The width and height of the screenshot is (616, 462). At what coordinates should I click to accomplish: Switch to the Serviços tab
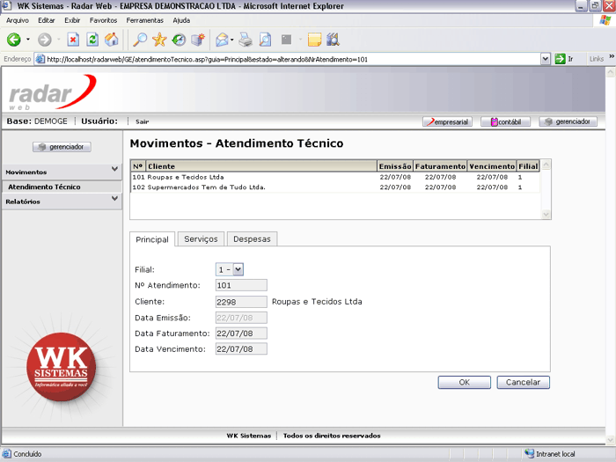201,239
